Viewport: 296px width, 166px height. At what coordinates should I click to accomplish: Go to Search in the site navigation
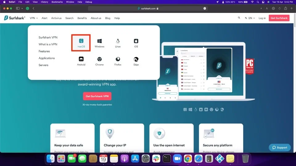[x=69, y=18]
